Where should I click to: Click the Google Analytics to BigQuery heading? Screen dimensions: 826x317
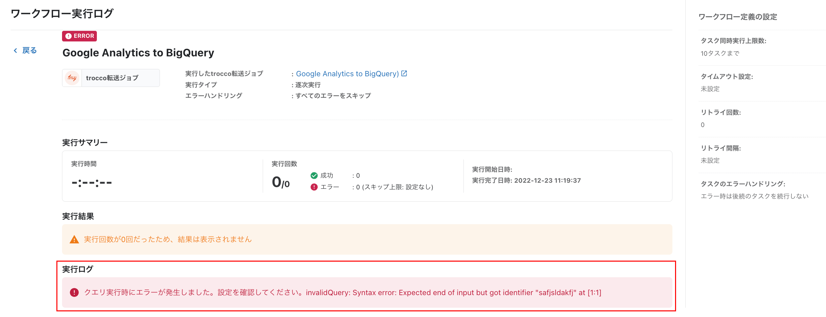(x=138, y=53)
